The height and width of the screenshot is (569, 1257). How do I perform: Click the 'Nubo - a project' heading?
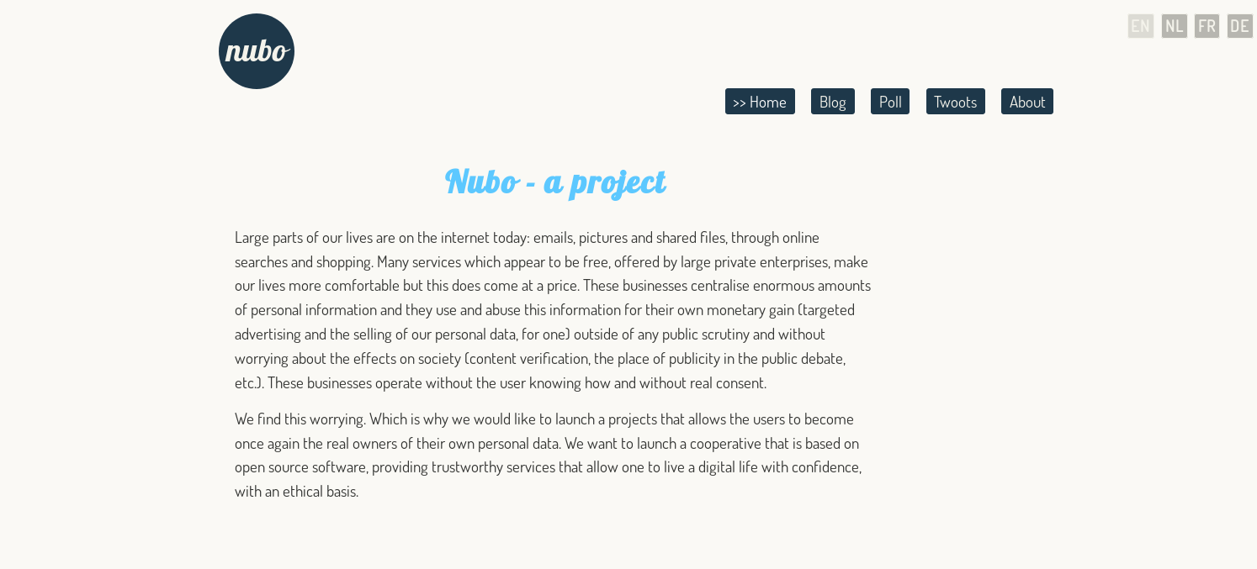(555, 182)
